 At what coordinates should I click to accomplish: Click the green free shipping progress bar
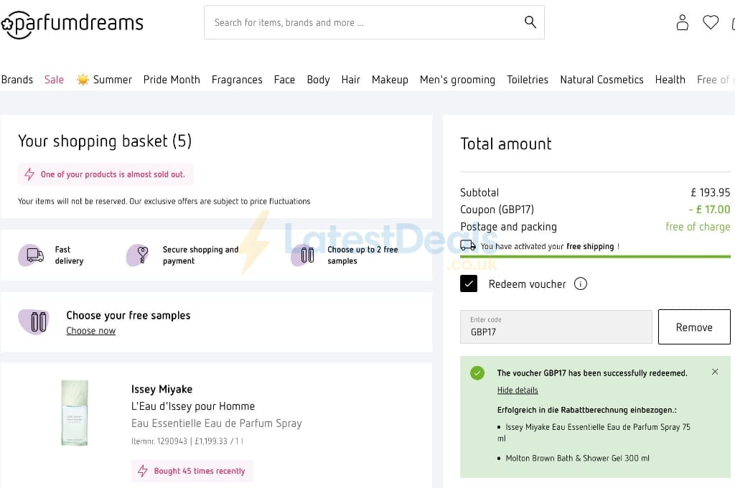(x=595, y=256)
